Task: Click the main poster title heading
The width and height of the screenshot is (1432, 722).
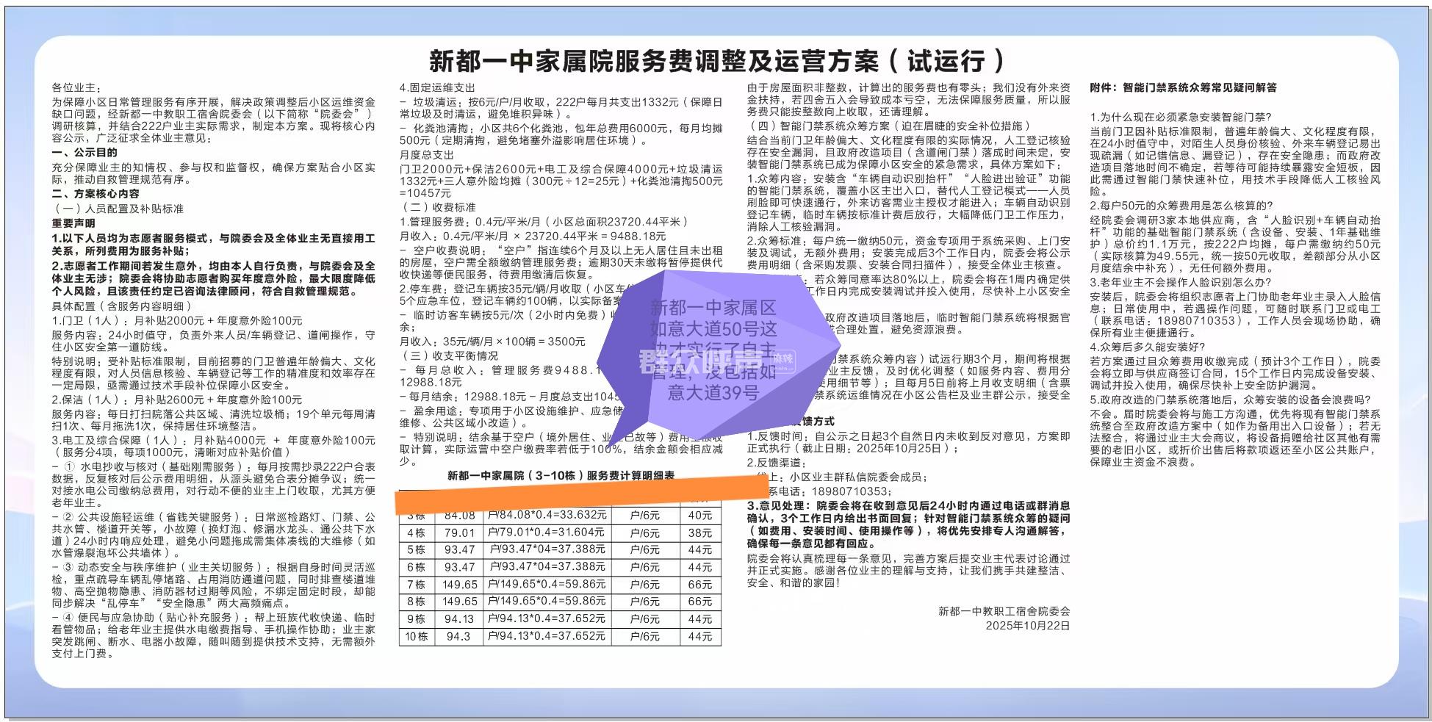Action: pyautogui.click(x=716, y=60)
